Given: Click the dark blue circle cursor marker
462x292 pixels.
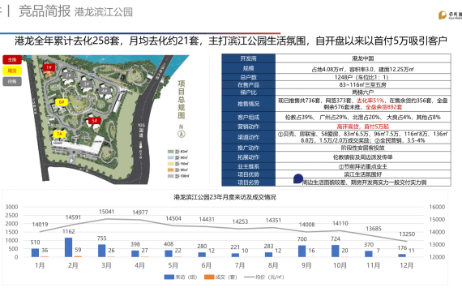Looking at the screenshot, I should click(x=298, y=178).
